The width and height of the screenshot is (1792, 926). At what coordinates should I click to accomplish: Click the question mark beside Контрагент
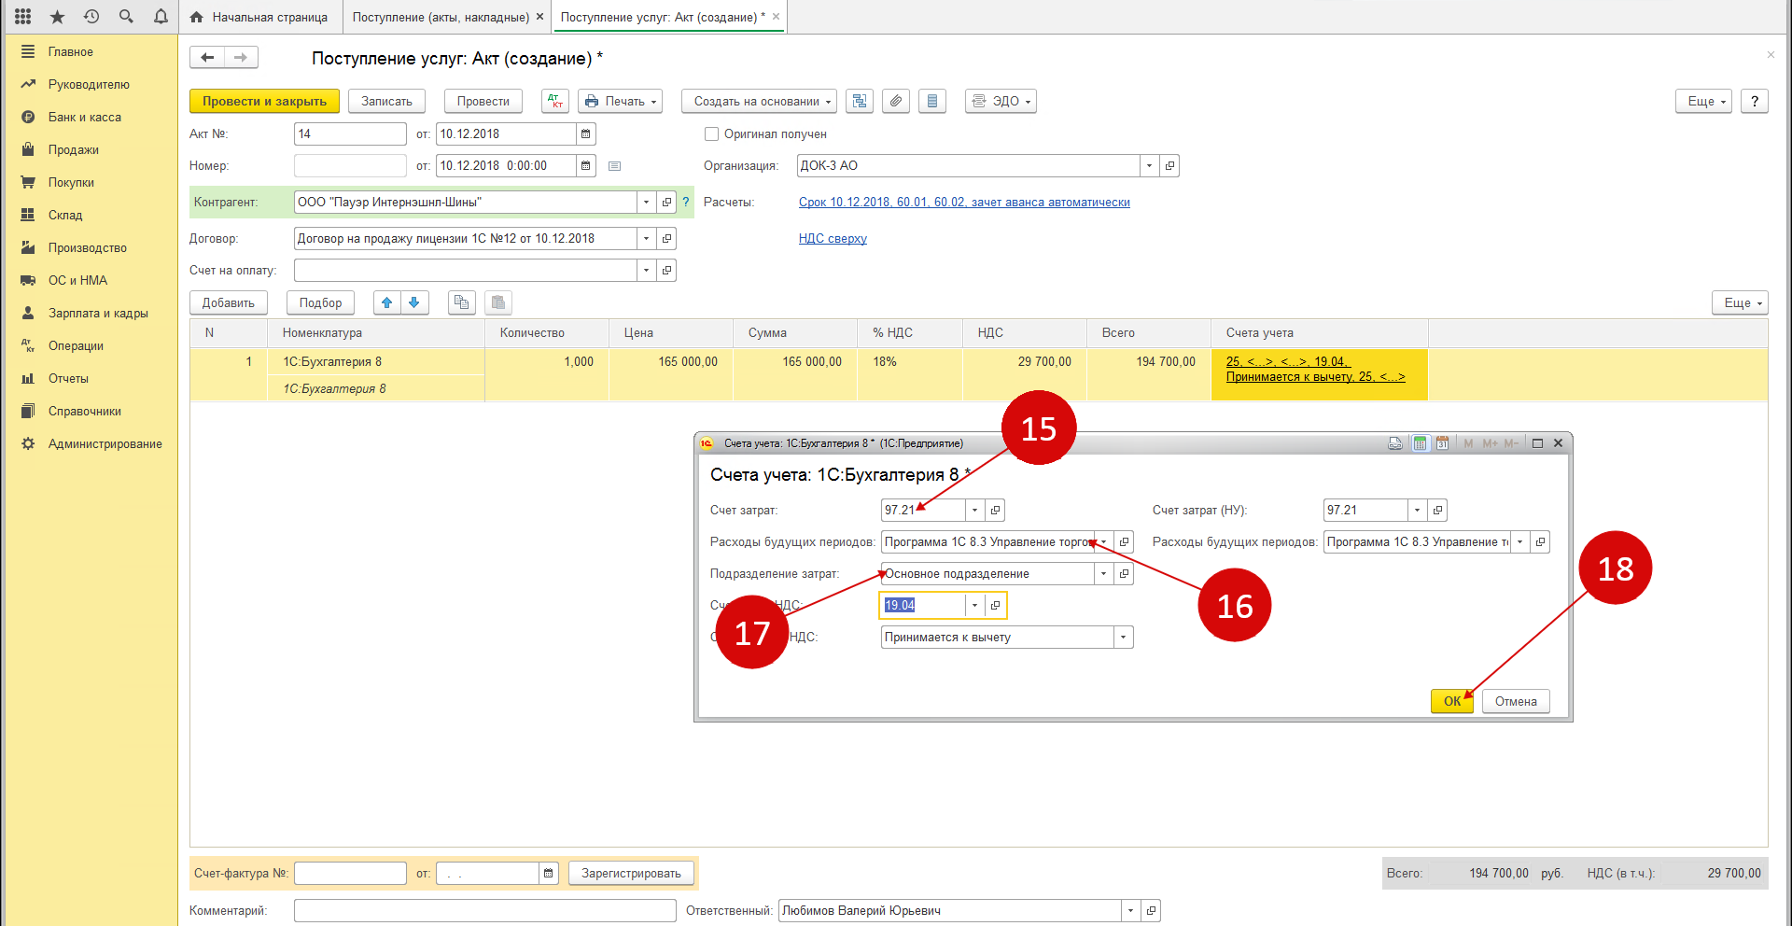coord(686,203)
